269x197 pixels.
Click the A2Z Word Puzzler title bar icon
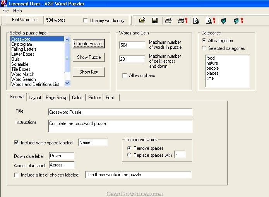pyautogui.click(x=3, y=3)
